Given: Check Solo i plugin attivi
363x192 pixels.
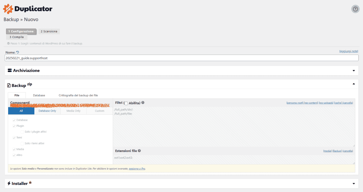Looking at the screenshot, I should (22, 132).
